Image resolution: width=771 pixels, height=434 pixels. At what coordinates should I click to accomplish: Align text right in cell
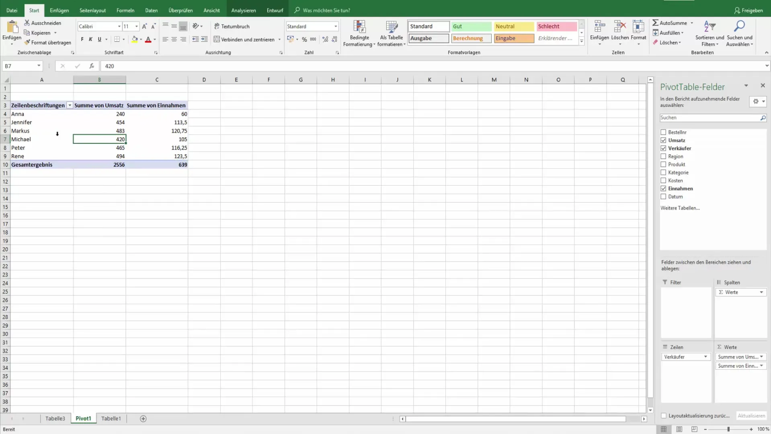pyautogui.click(x=183, y=39)
